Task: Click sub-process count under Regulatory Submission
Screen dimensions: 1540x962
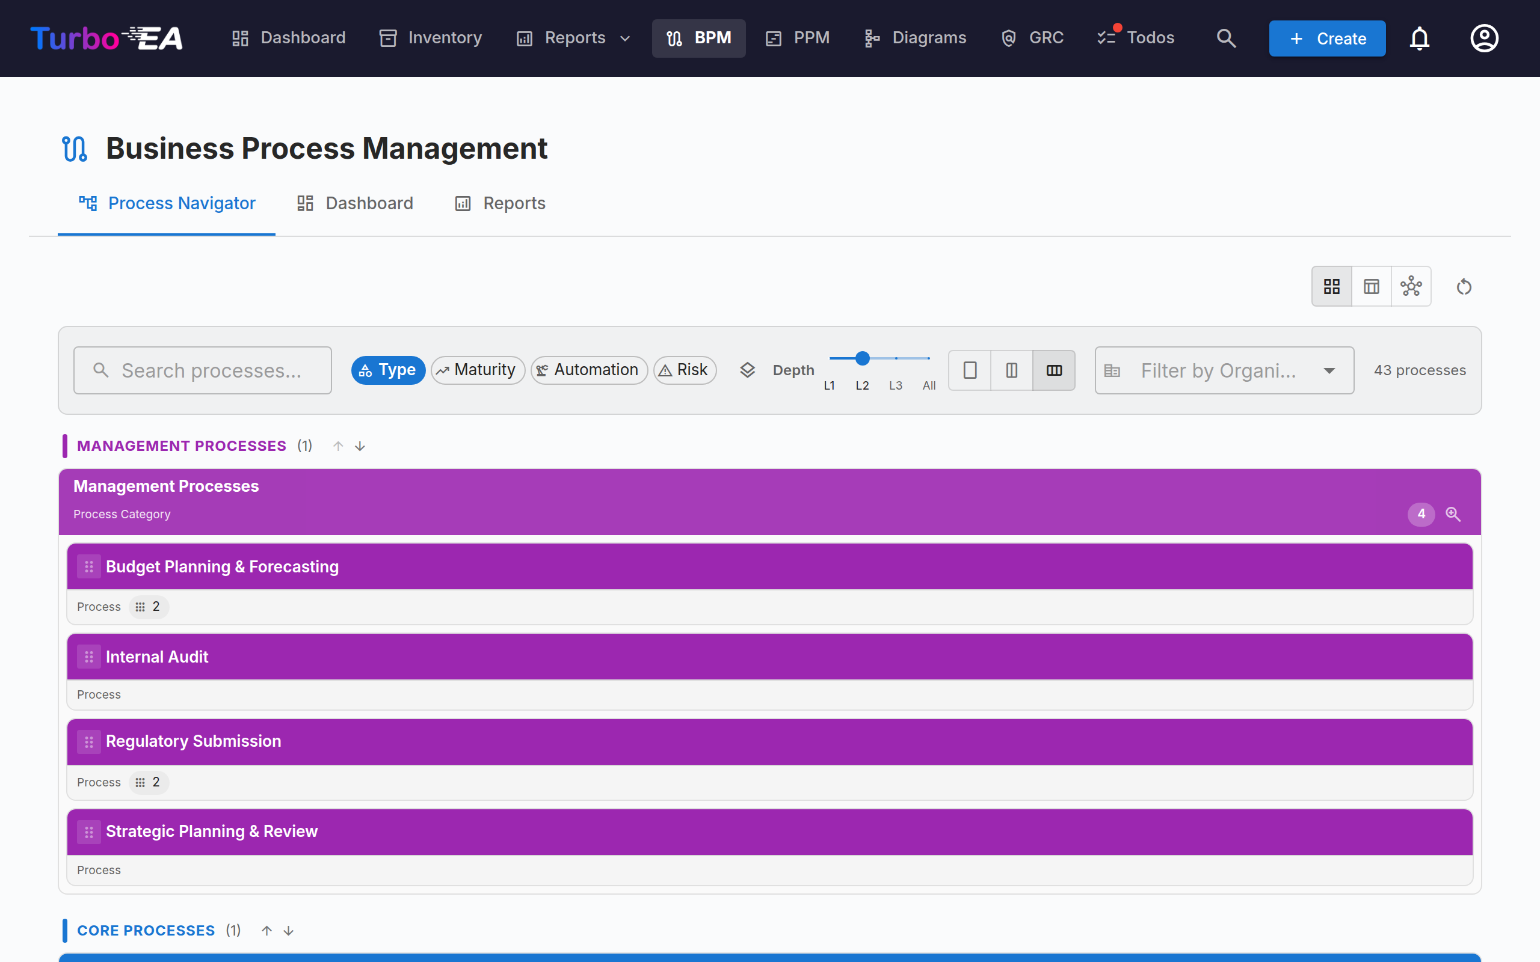Action: point(149,783)
